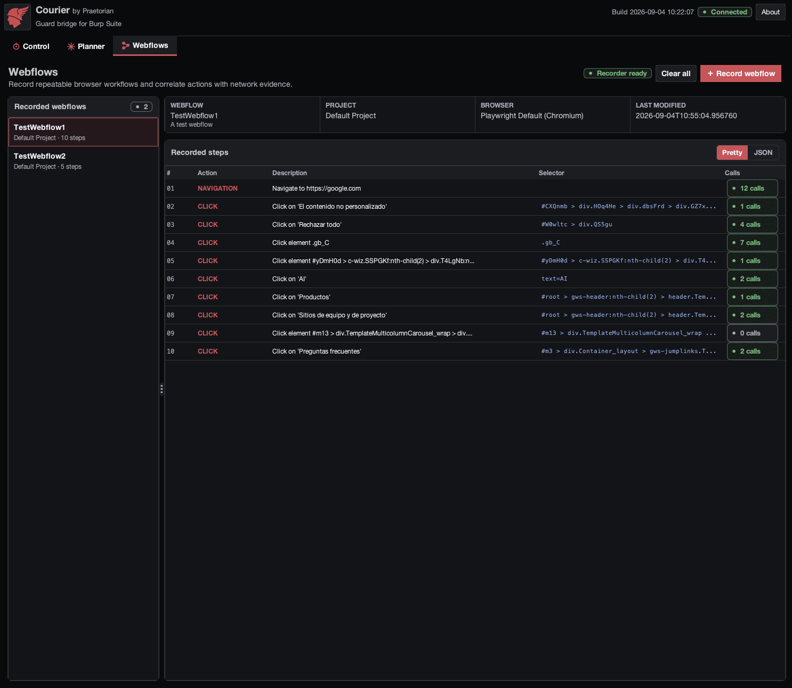Open 2 calls badge for 'AI' step

[x=752, y=279]
